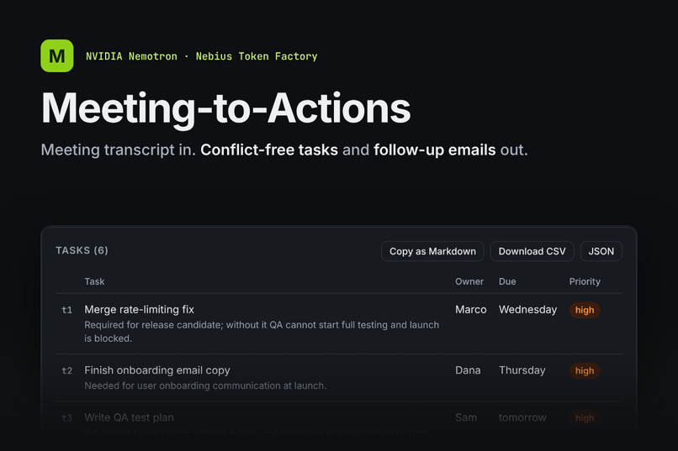Click the t3 row identifier
Image resolution: width=678 pixels, height=451 pixels.
coord(66,417)
